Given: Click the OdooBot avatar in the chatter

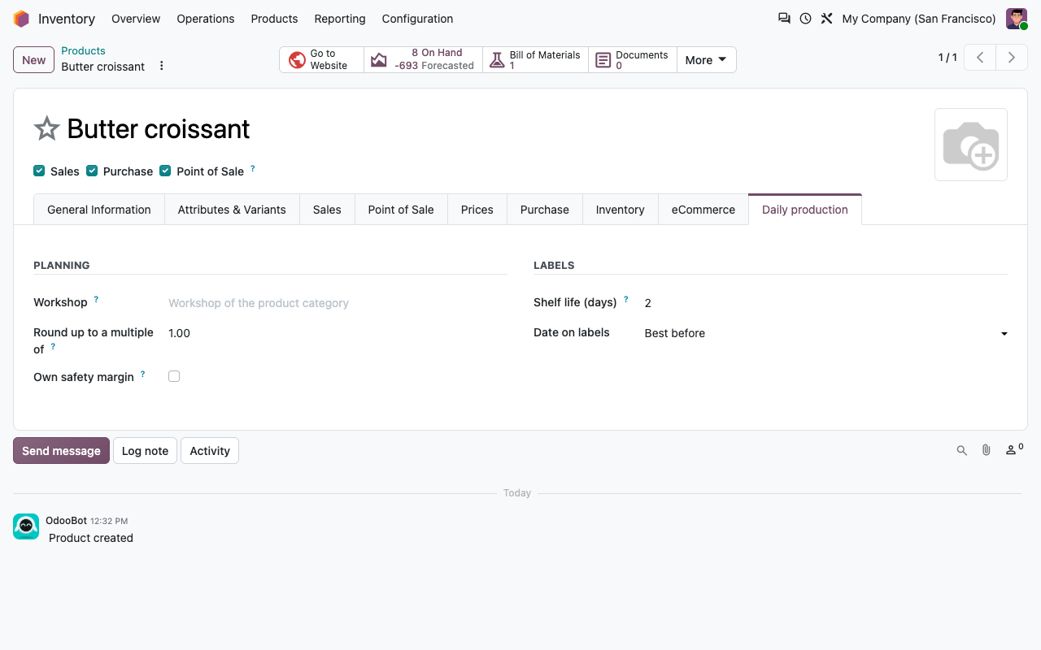Looking at the screenshot, I should [x=26, y=526].
